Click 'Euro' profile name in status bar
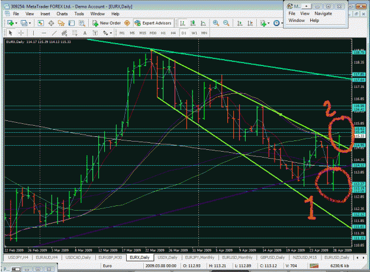Image resolution: width=370 pixels, height=272 pixels. [107, 266]
